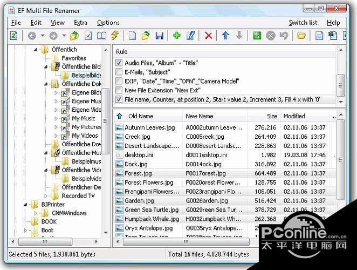Click the file list horizontal scrollbar thumb

186,241
